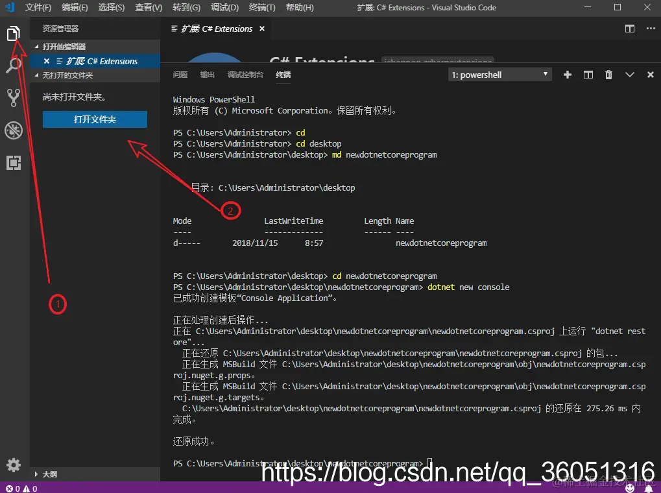The width and height of the screenshot is (661, 493).
Task: Click 'newdotnetcoreprogram' directory listing name
Action: [441, 243]
